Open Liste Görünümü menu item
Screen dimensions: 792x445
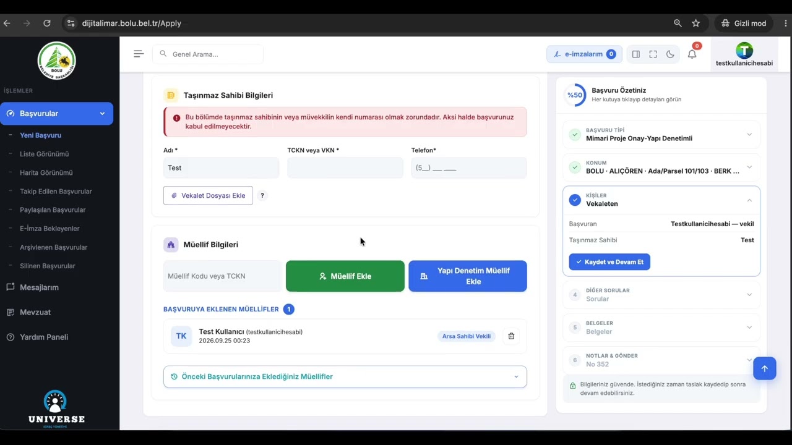44,154
